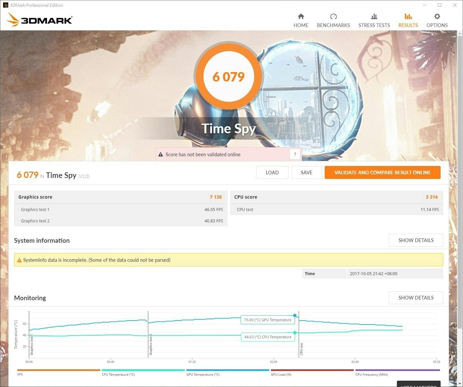Screen dimensions: 463x387
Task: Click CPU test result 11.14 FPS
Action: coord(430,210)
